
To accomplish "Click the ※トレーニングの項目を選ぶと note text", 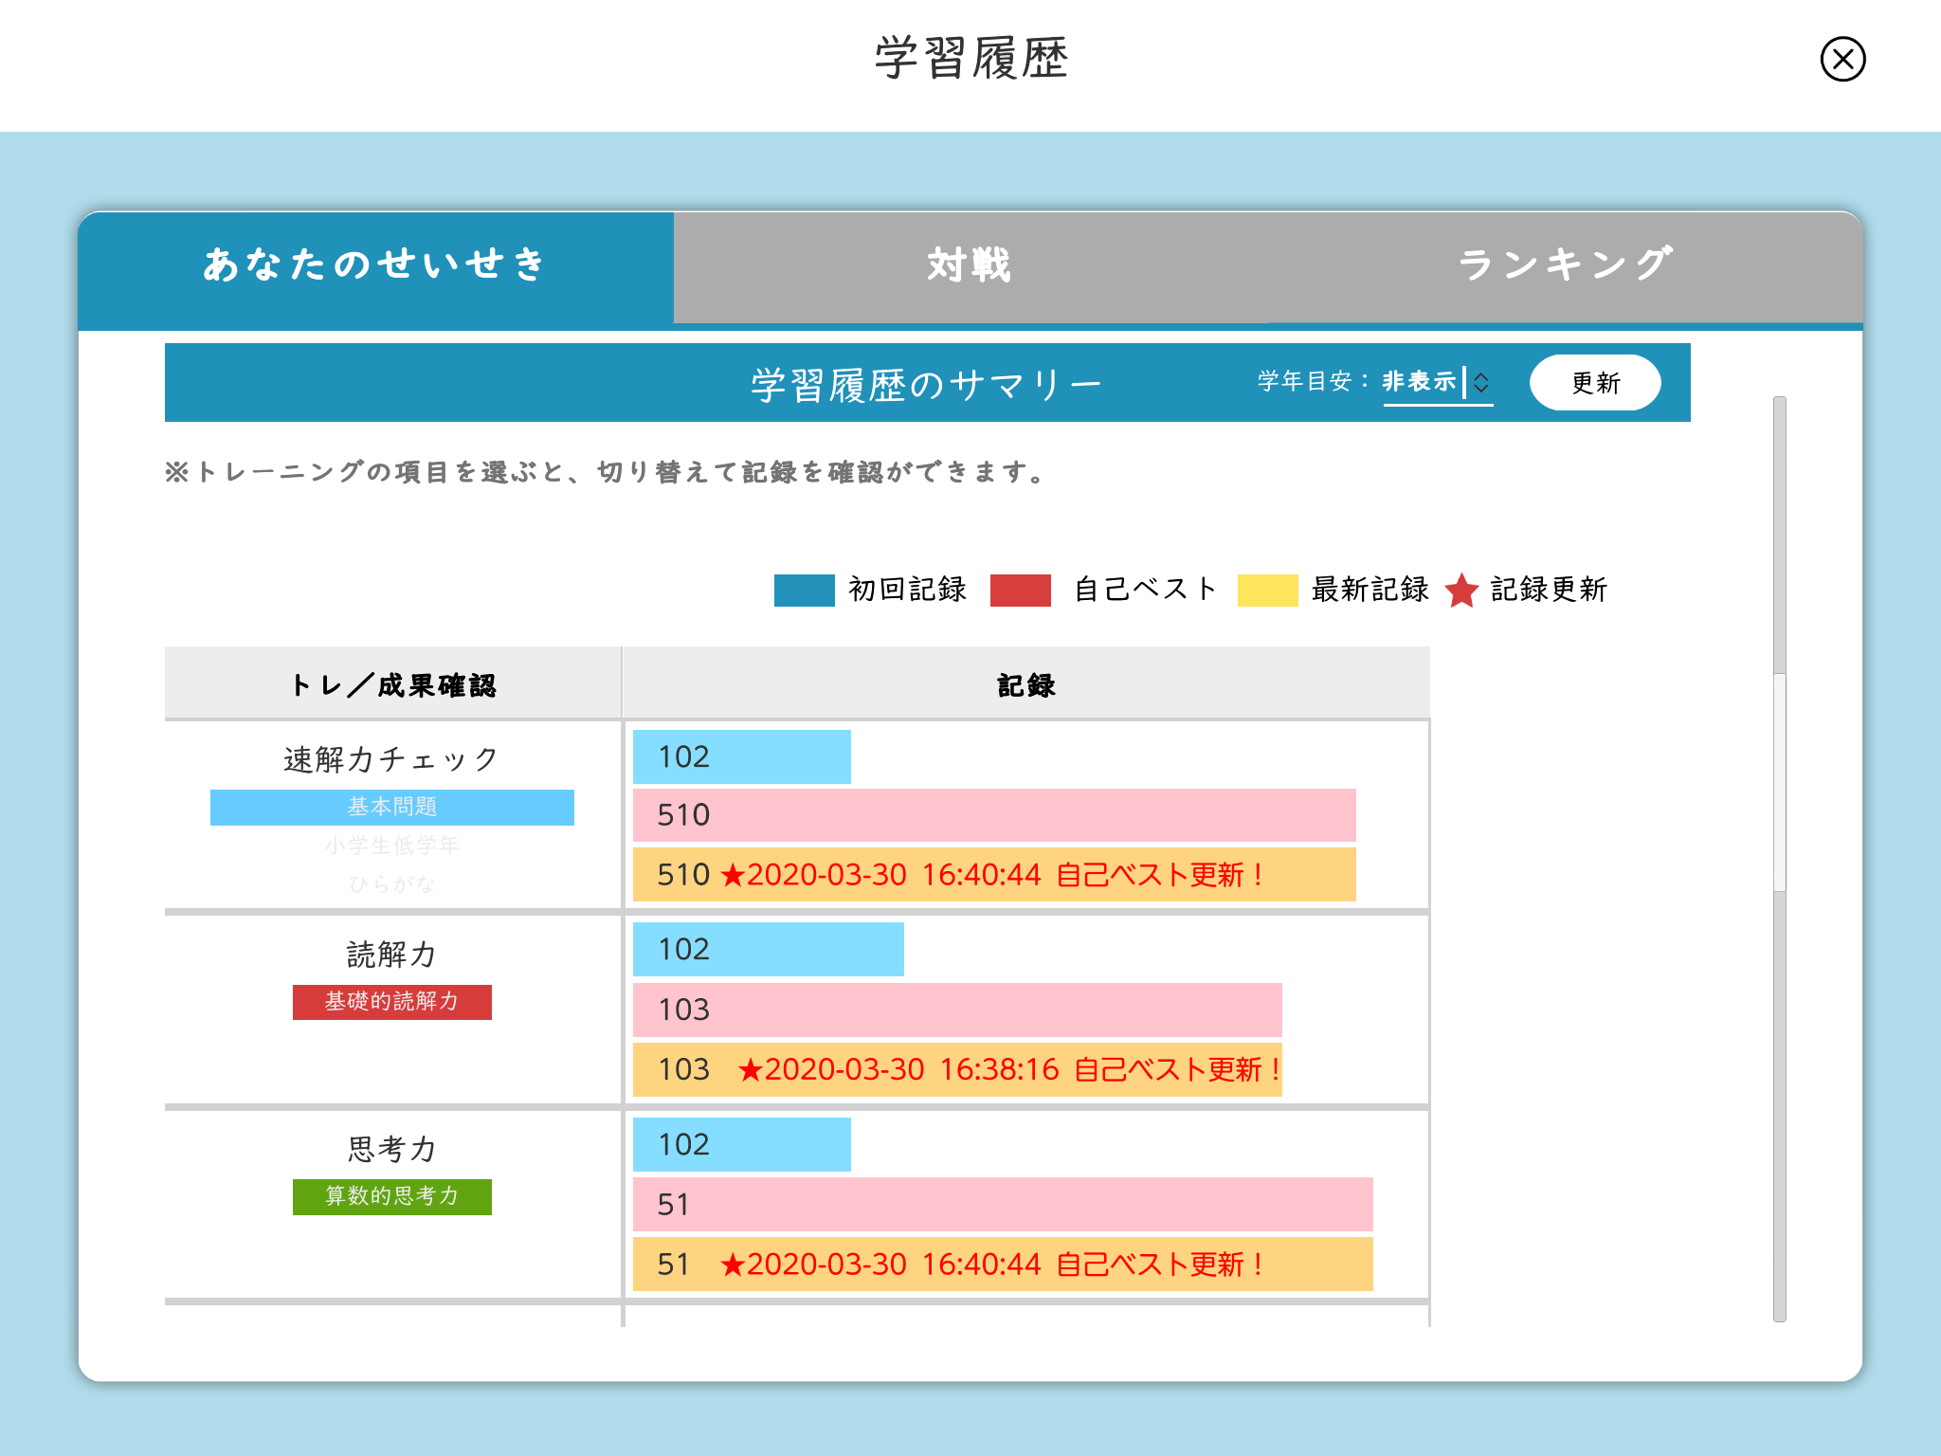I will 607,472.
